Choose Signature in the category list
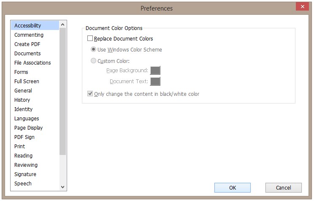 click(x=35, y=174)
